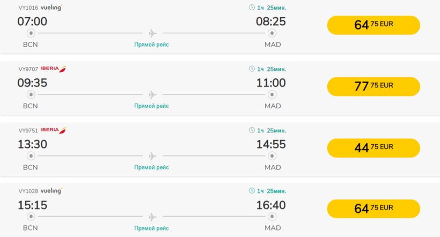Open the 'Прямой рейс' label on the 13:30 flight

pyautogui.click(x=151, y=167)
